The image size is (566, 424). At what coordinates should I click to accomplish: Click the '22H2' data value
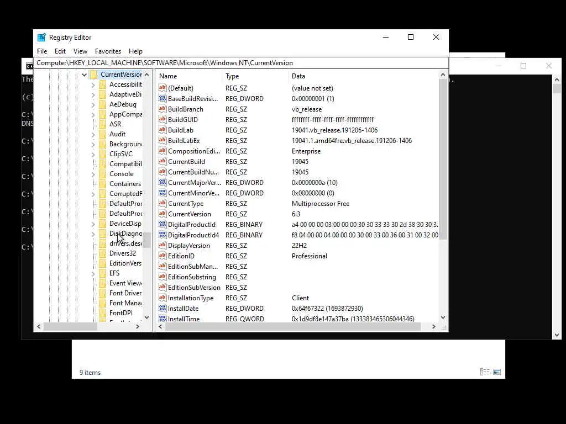[299, 246]
